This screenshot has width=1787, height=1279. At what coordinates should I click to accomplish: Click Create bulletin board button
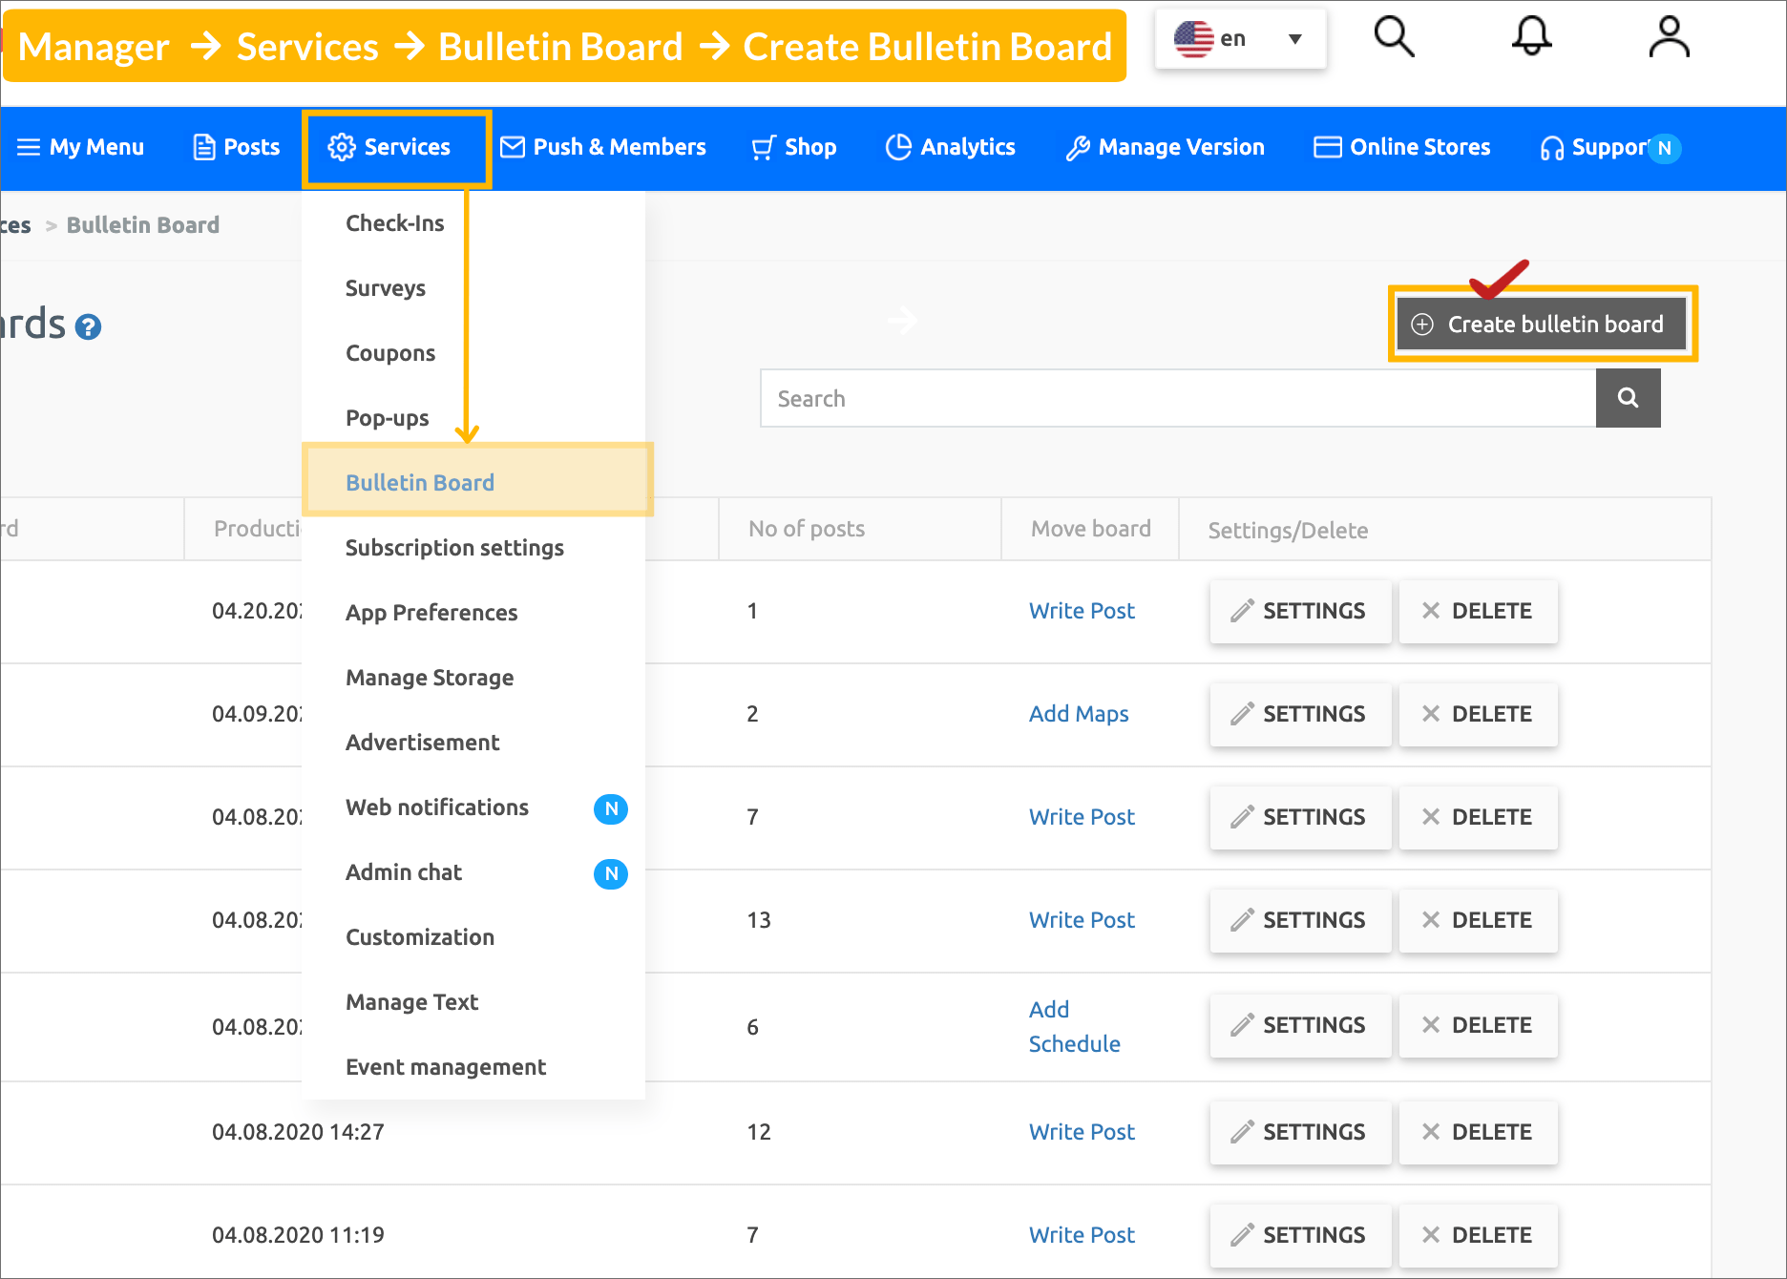(1541, 325)
